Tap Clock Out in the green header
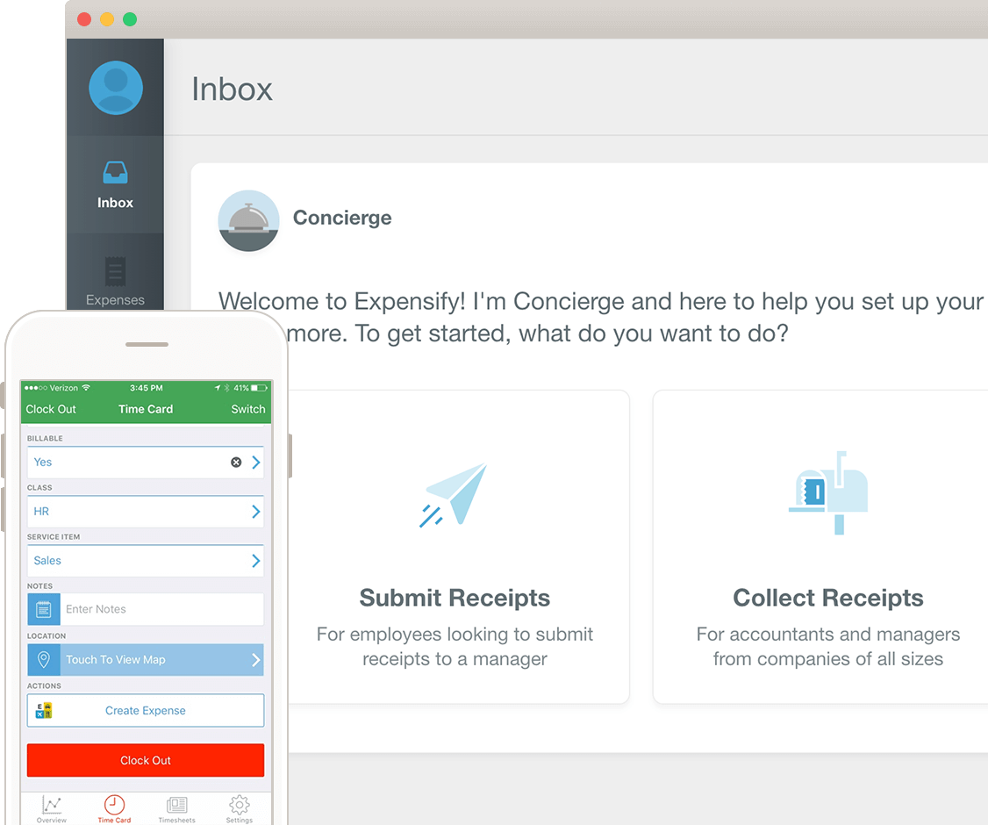This screenshot has width=988, height=825. (x=51, y=409)
